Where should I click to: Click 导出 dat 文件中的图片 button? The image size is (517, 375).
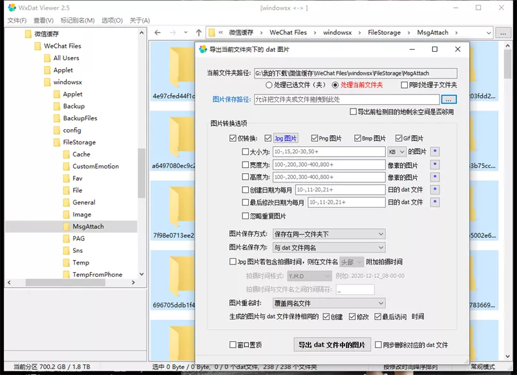[332, 345]
